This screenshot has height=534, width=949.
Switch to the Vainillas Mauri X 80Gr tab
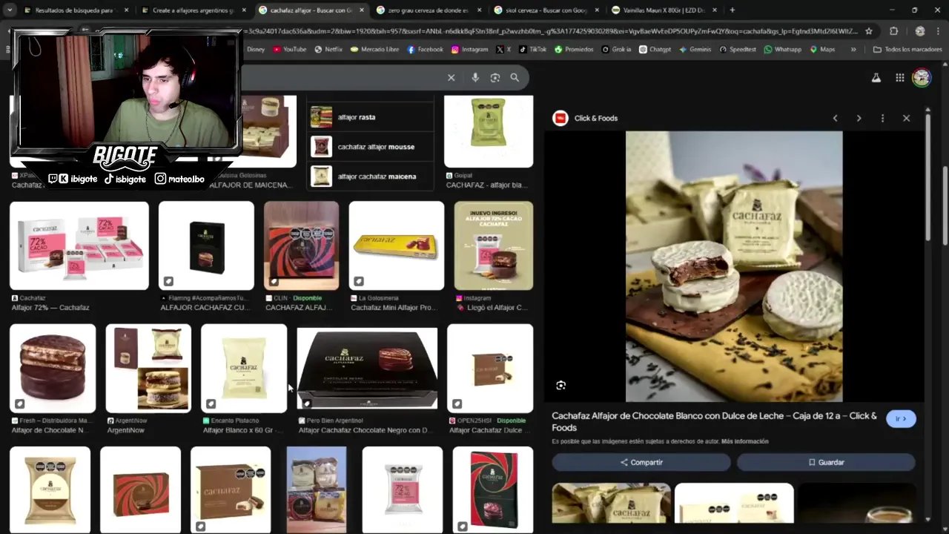[x=664, y=10]
